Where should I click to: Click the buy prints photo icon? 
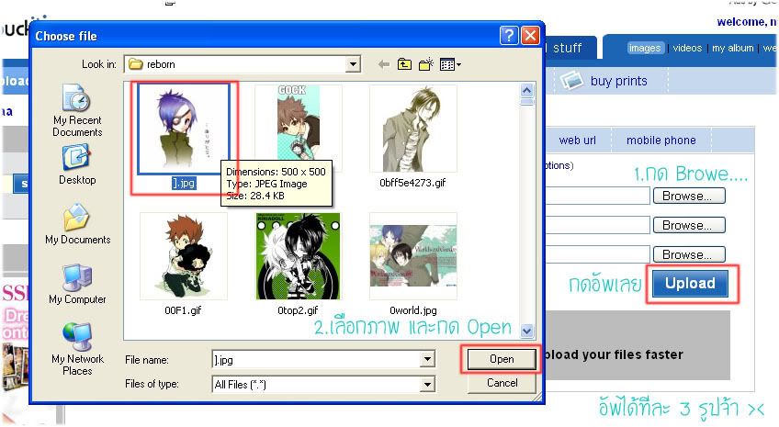(571, 81)
